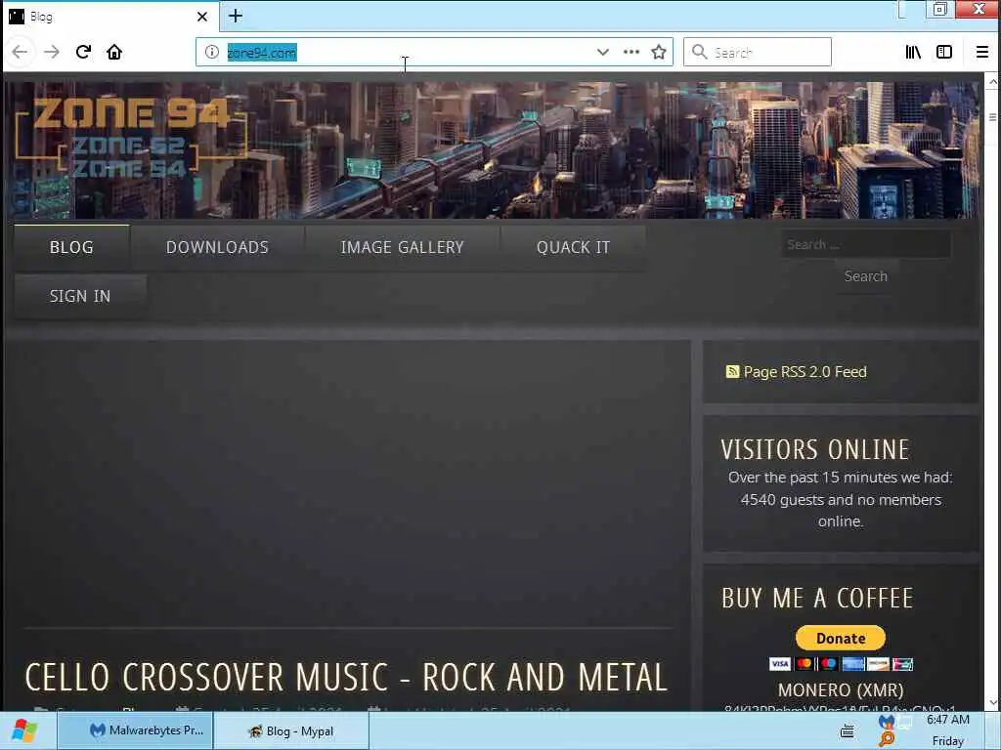
Task: Open Cello Crossover Music article title
Action: pyautogui.click(x=346, y=678)
